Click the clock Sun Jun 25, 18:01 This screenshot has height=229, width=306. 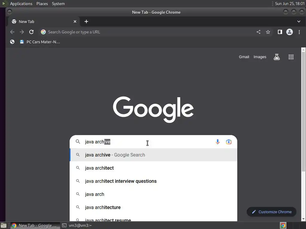click(290, 4)
